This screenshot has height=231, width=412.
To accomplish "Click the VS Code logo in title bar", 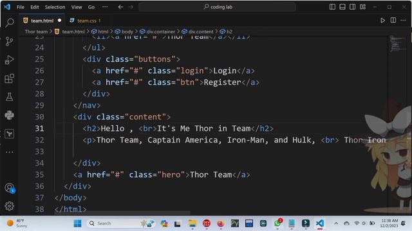I will coord(7,7).
